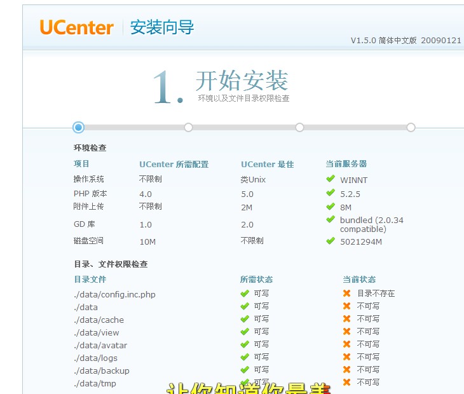Screen dimensions: 464x394
Task: Click the ./data/tmp directory entry
Action: (95, 384)
